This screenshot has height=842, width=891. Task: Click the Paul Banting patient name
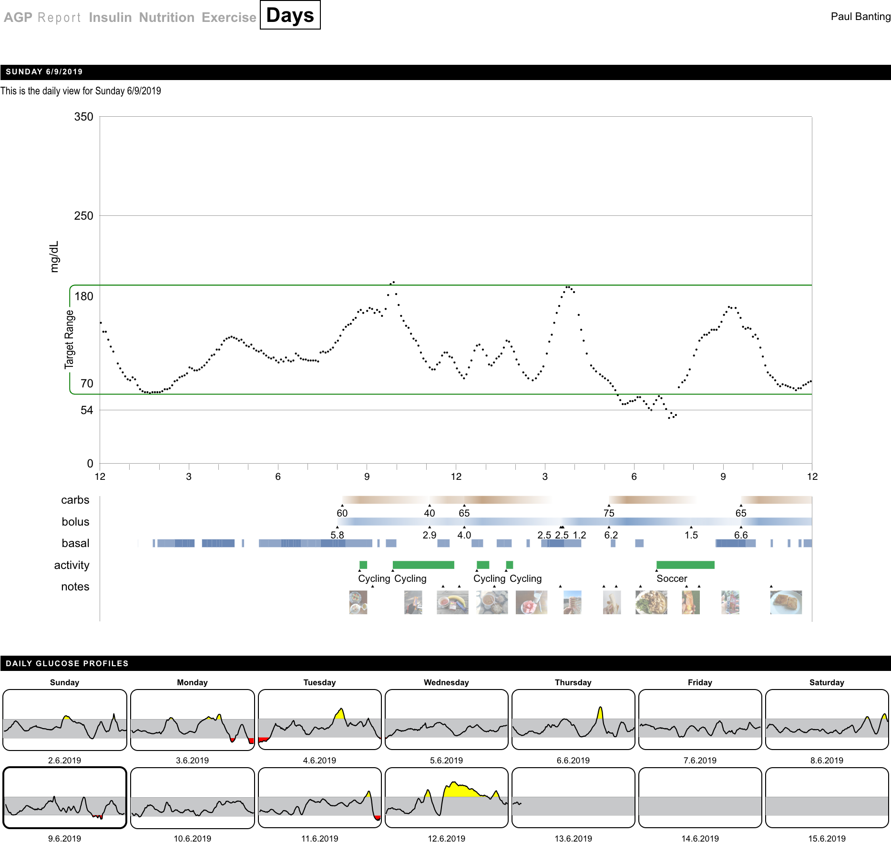tap(860, 17)
